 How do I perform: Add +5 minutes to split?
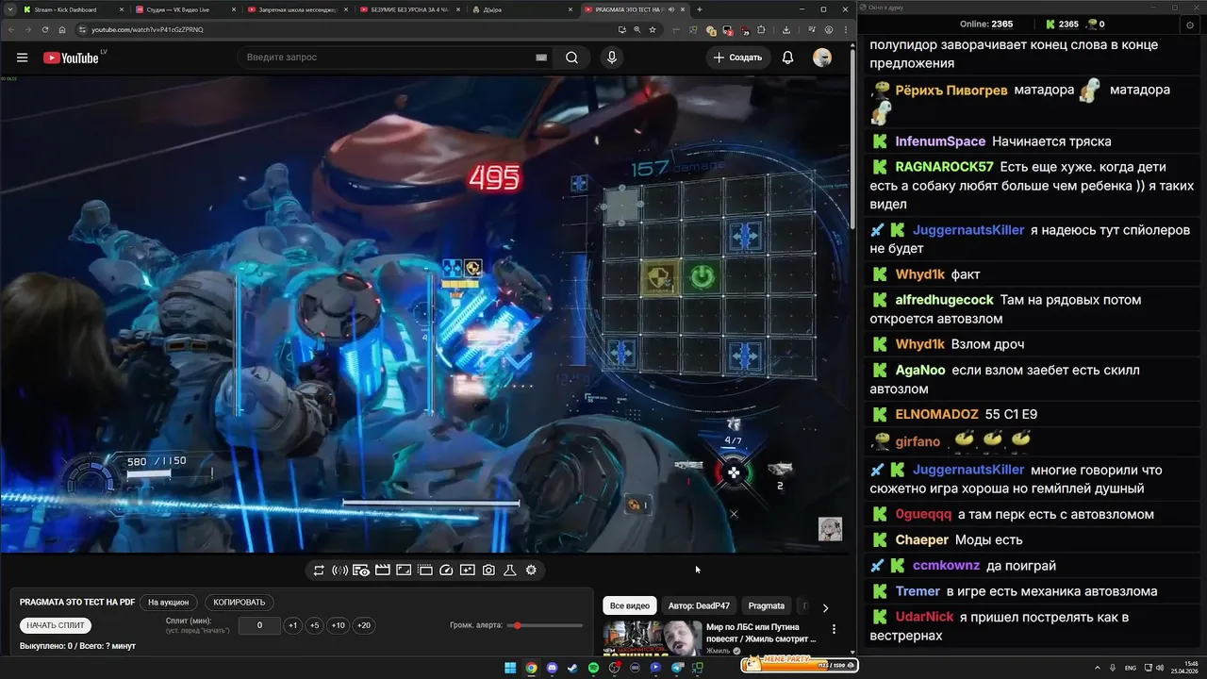pyautogui.click(x=315, y=625)
